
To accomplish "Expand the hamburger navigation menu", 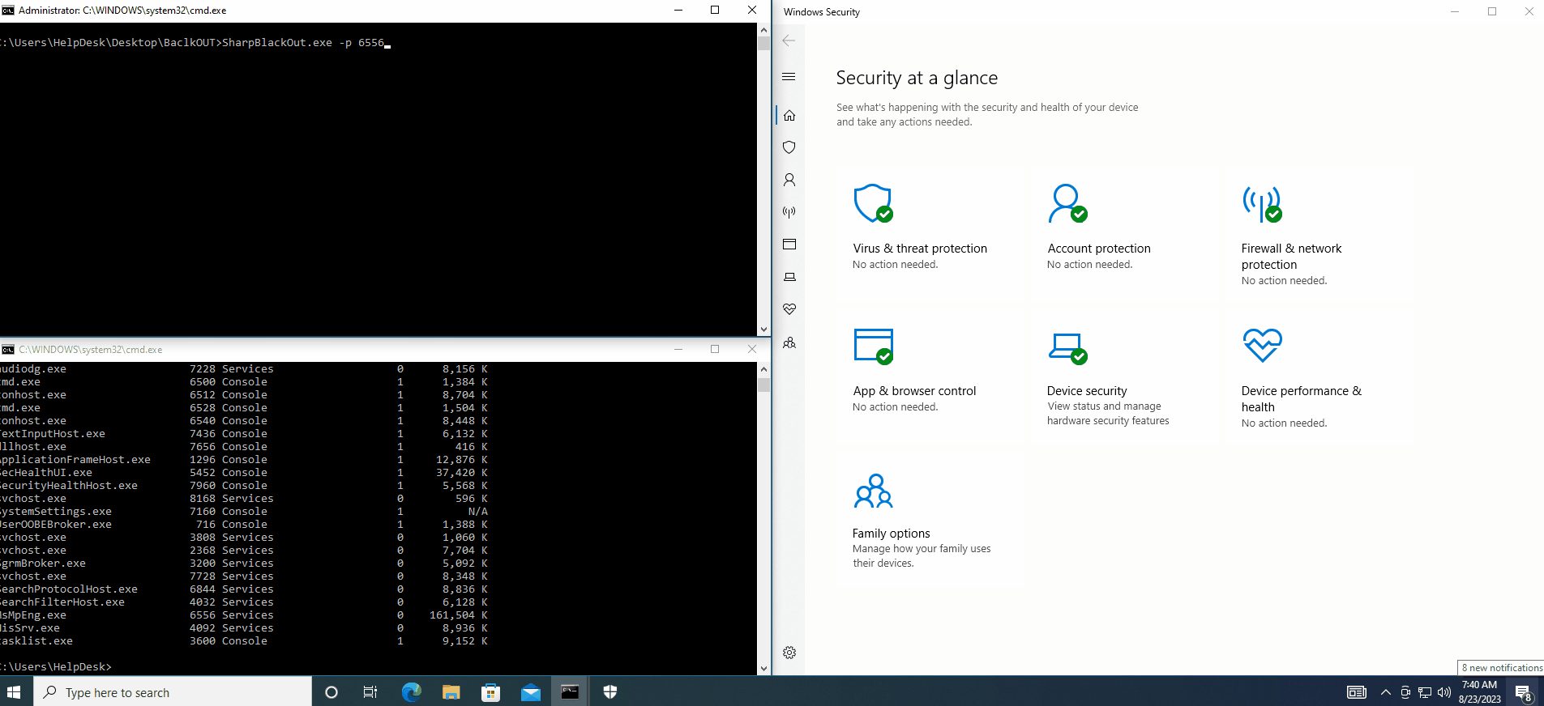I will 789,77.
